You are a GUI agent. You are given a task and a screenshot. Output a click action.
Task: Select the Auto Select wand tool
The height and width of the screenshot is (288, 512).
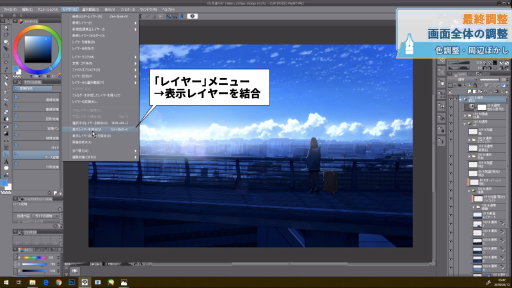coord(6,63)
